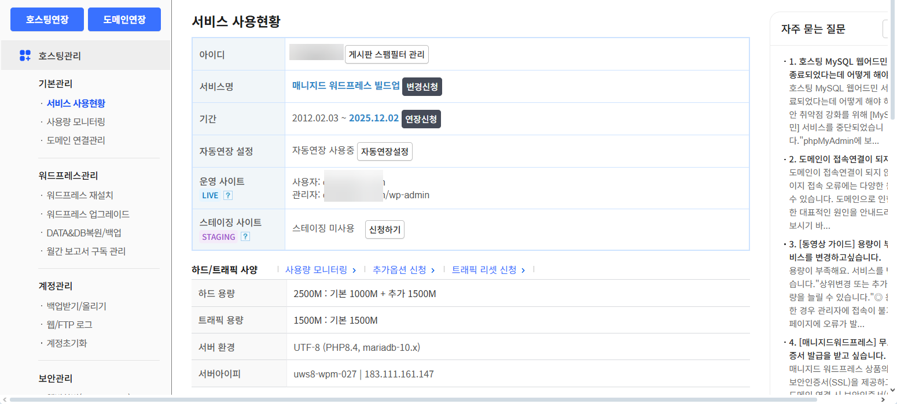Open the 매니지드 워드프레스 빌드업 link
This screenshot has height=404, width=897.
(346, 86)
